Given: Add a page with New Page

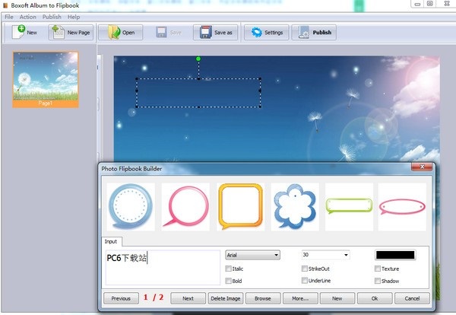Looking at the screenshot, I should pos(71,32).
